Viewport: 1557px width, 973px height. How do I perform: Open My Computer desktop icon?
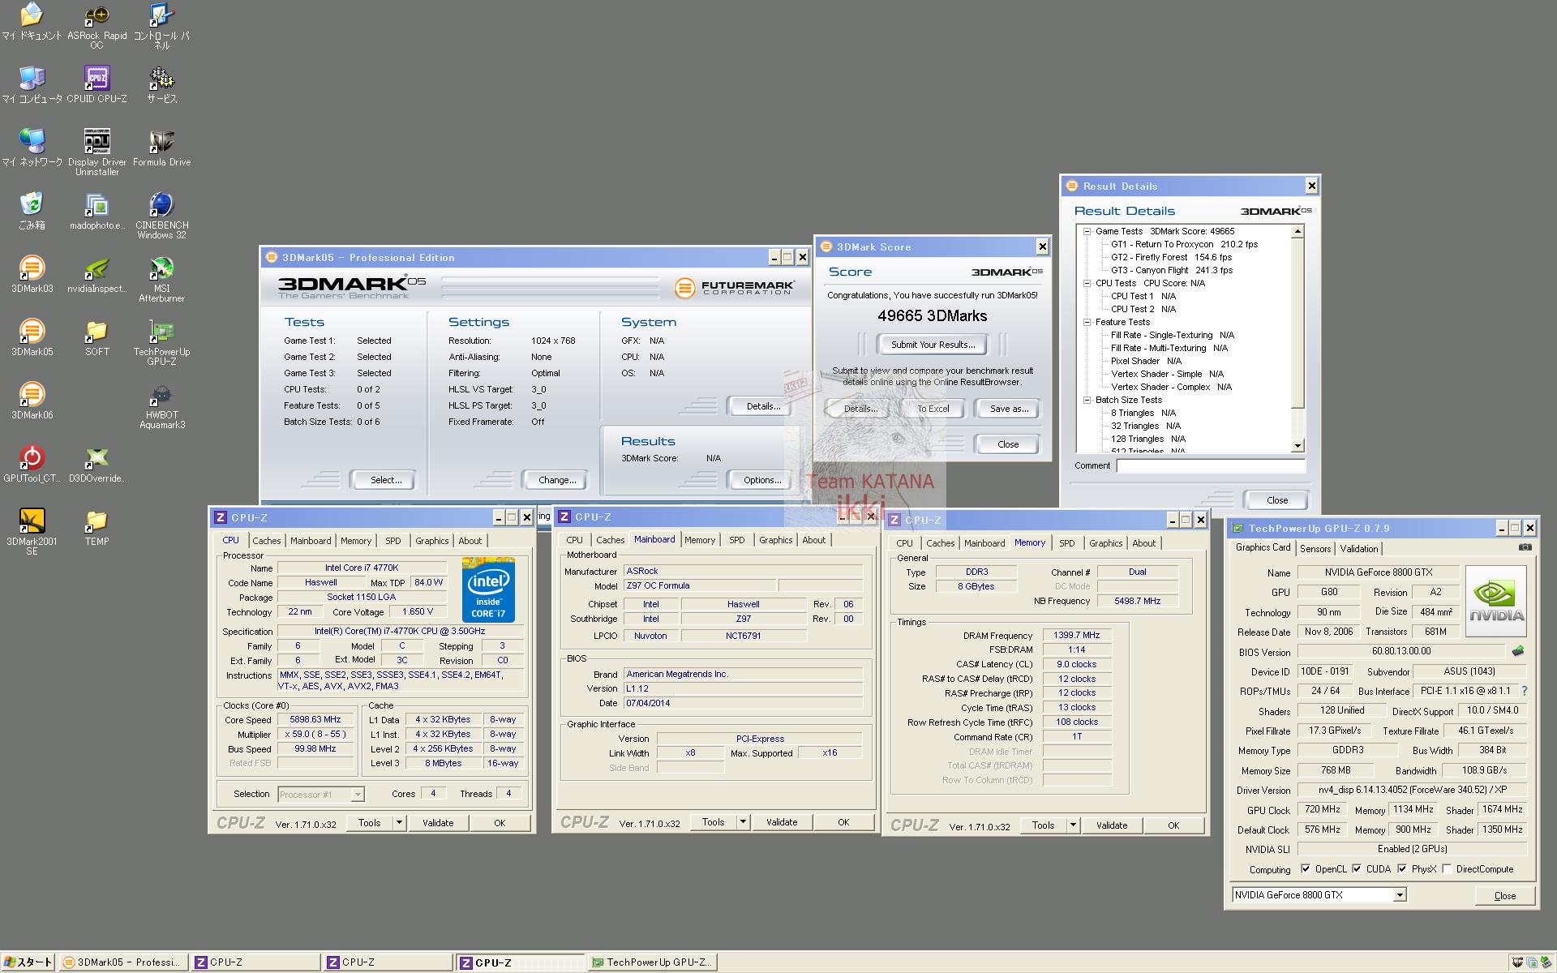tap(32, 84)
